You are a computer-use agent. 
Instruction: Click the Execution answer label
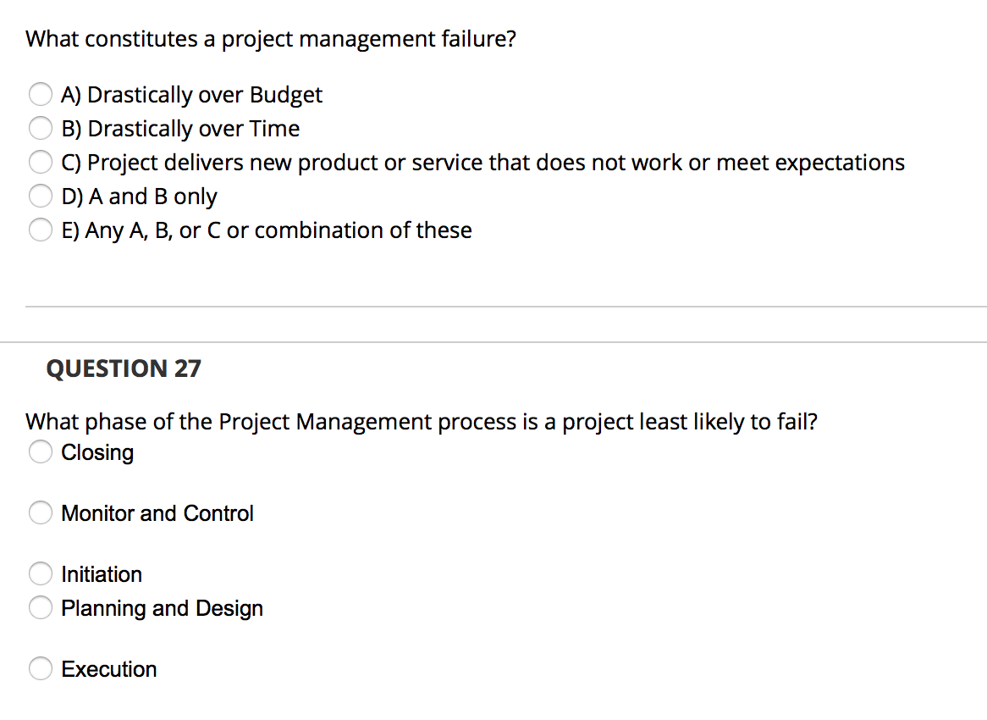coord(108,668)
